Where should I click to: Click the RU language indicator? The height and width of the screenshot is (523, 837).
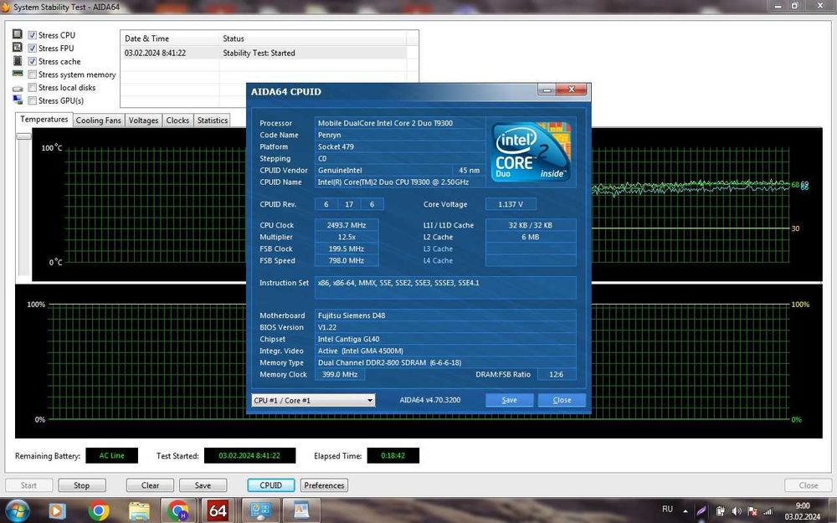pyautogui.click(x=667, y=509)
